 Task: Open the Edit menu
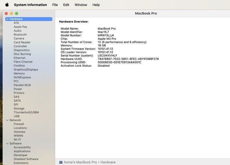pyautogui.click(x=66, y=5)
